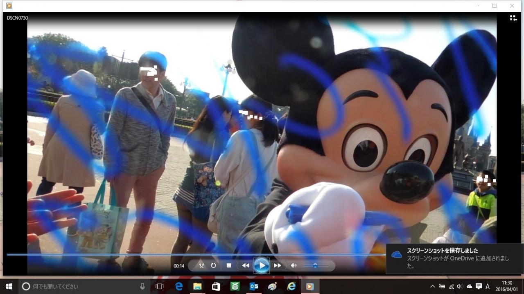Toggle shuffle mode
This screenshot has height=294, width=524.
(201, 265)
